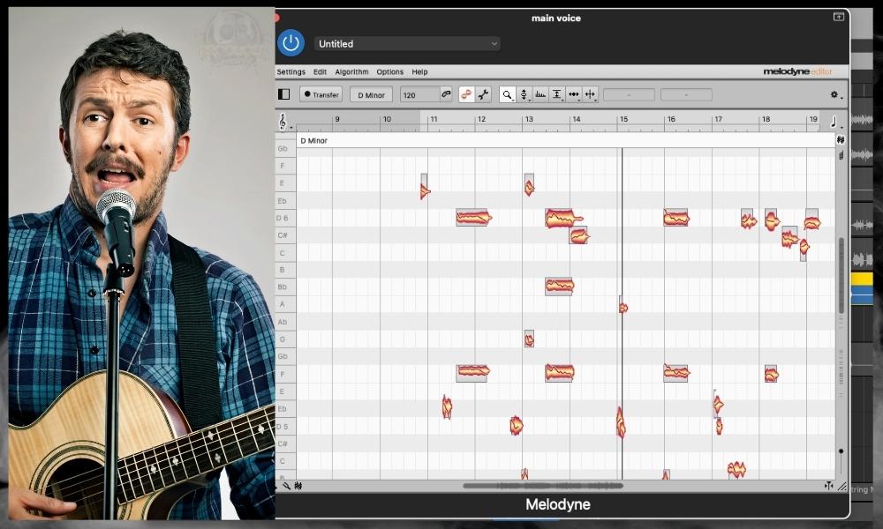Open the Help menu
The image size is (883, 529).
[x=419, y=72]
